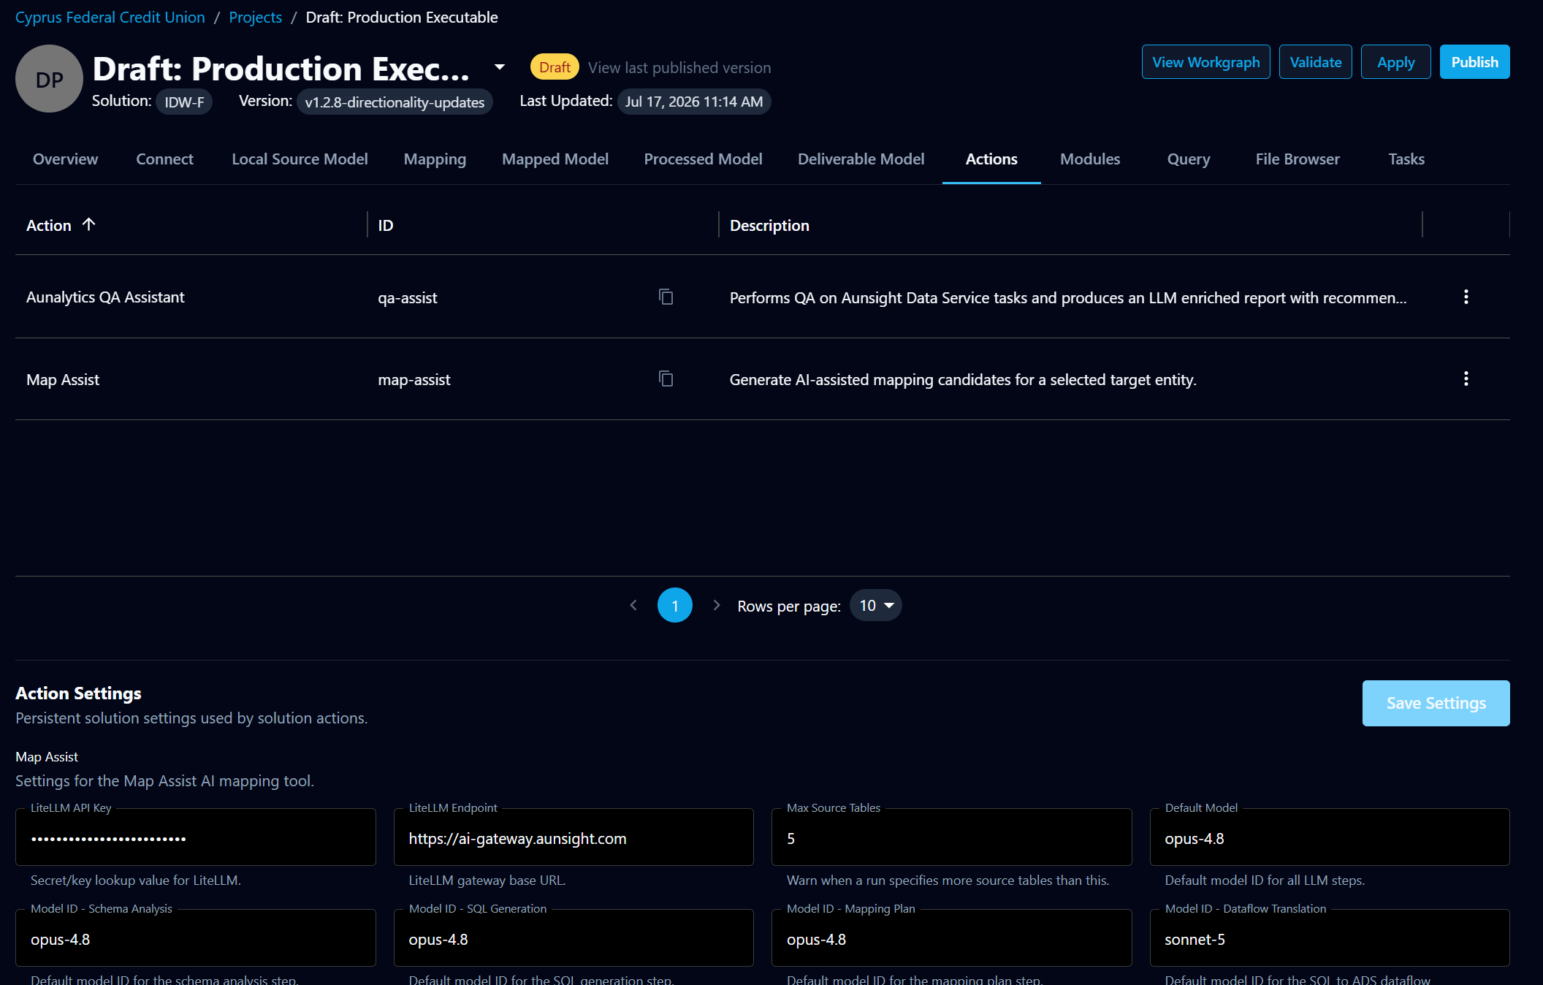Viewport: 1543px width, 985px height.
Task: Click the View Workgraph button
Action: tap(1205, 62)
